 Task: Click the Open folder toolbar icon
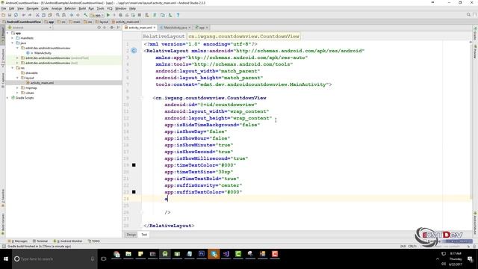pos(3,15)
